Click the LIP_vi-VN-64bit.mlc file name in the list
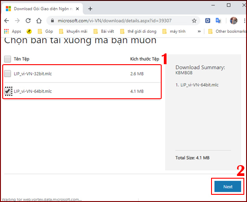247x202 pixels. (33, 91)
